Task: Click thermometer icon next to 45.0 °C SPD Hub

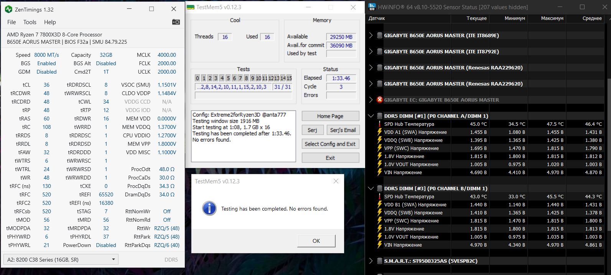Action: pyautogui.click(x=380, y=124)
